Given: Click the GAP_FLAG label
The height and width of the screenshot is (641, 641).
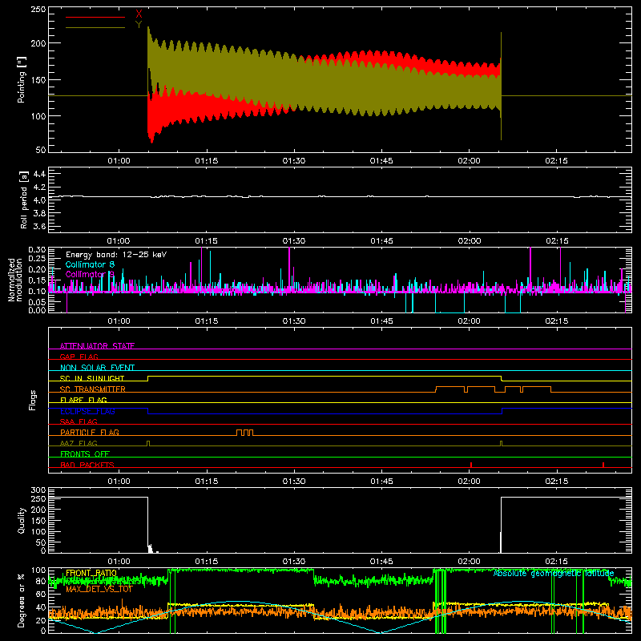Looking at the screenshot, I should 79,357.
